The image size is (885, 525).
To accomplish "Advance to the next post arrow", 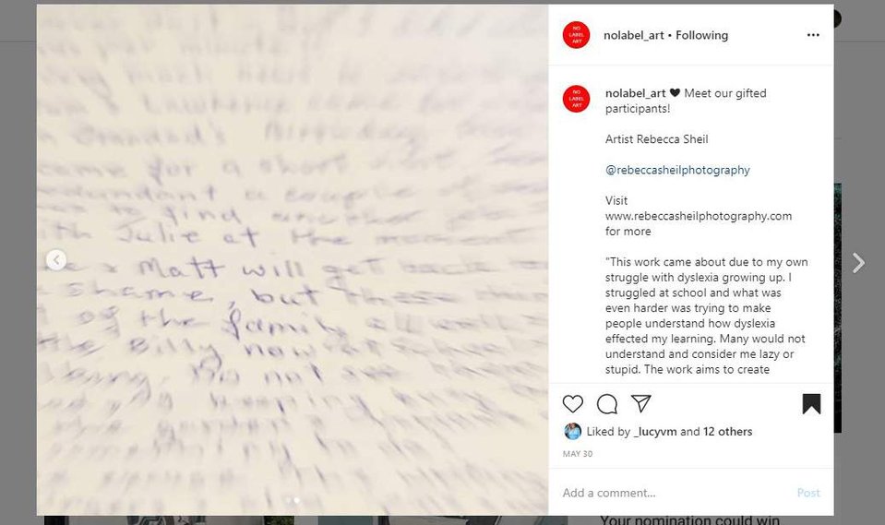I will (858, 262).
